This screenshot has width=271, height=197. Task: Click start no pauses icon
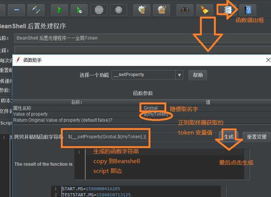[x=79, y=10]
